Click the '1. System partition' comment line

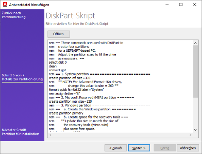(x=100, y=74)
